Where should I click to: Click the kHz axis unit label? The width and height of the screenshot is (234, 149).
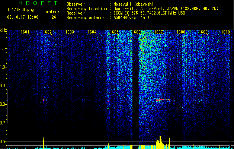(x=3, y=30)
